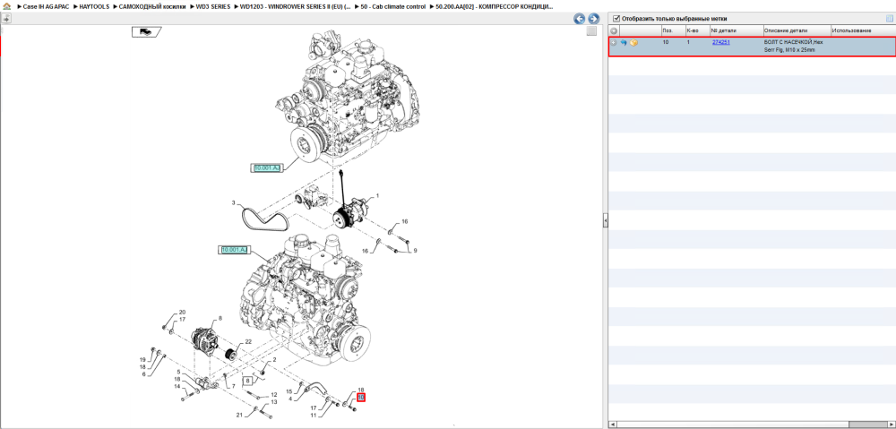The width and height of the screenshot is (896, 429).
Task: Open the column settings icon at table corner
Action: click(x=889, y=18)
